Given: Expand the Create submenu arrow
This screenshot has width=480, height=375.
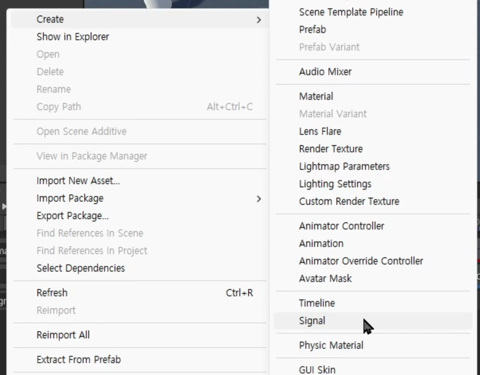Looking at the screenshot, I should [259, 19].
